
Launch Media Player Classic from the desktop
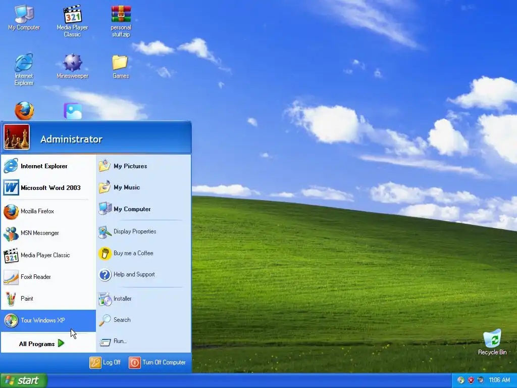pos(72,21)
